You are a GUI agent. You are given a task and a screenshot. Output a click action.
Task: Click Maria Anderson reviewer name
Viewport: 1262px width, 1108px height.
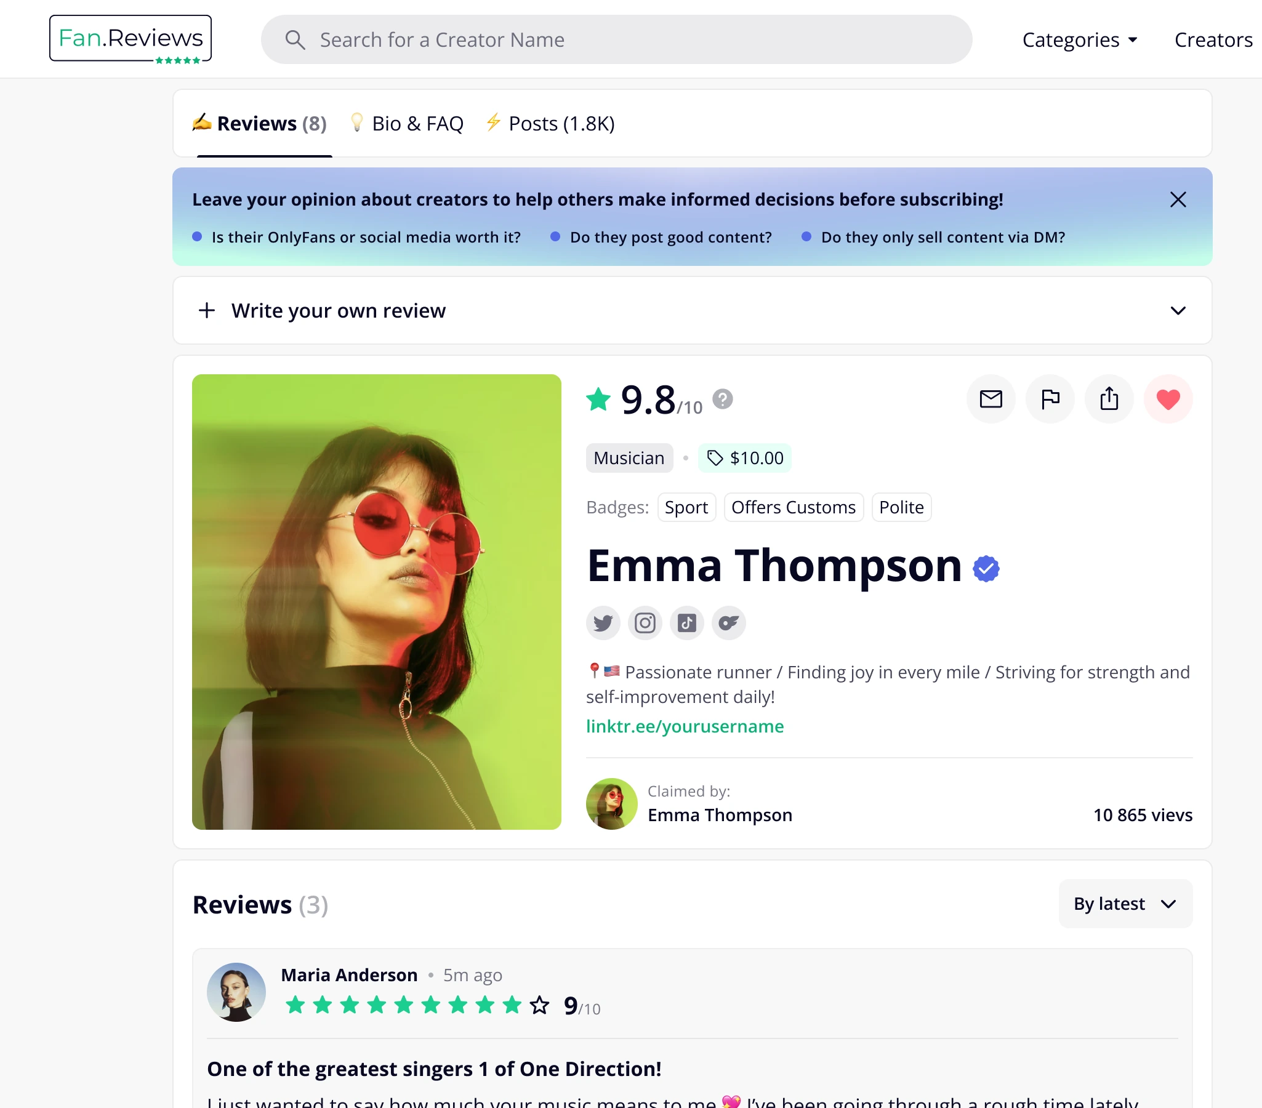pyautogui.click(x=350, y=975)
